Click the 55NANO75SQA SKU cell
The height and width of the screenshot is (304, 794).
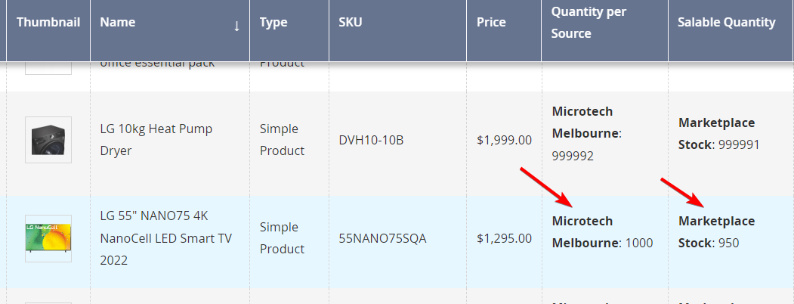coord(382,239)
